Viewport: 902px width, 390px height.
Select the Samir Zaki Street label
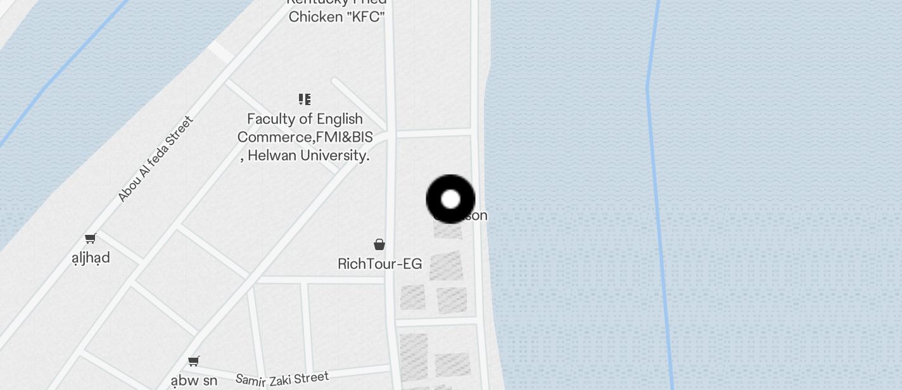coord(282,379)
